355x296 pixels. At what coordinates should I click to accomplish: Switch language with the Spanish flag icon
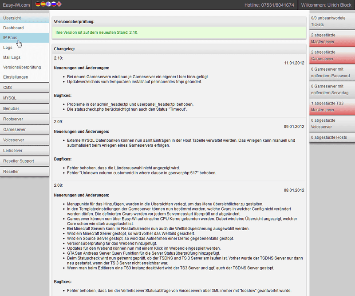(x=43, y=4)
